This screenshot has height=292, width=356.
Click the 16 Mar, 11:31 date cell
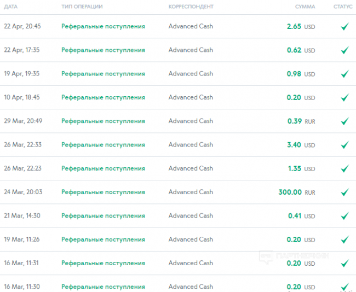[x=22, y=263]
